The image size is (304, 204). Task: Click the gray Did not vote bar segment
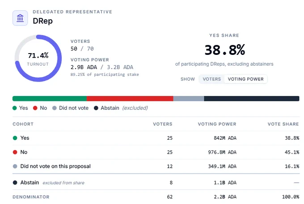pos(189,99)
